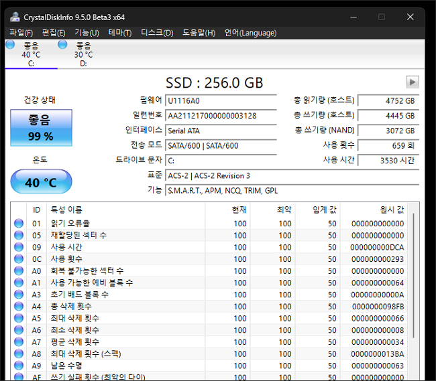Select the 초기 배드 블록 수 row
The height and width of the screenshot is (381, 436).
coord(209,295)
